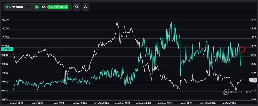This screenshot has height=106, width=258.
Task: Toggle chart visibility with the eye icon
Action: coord(86,7)
